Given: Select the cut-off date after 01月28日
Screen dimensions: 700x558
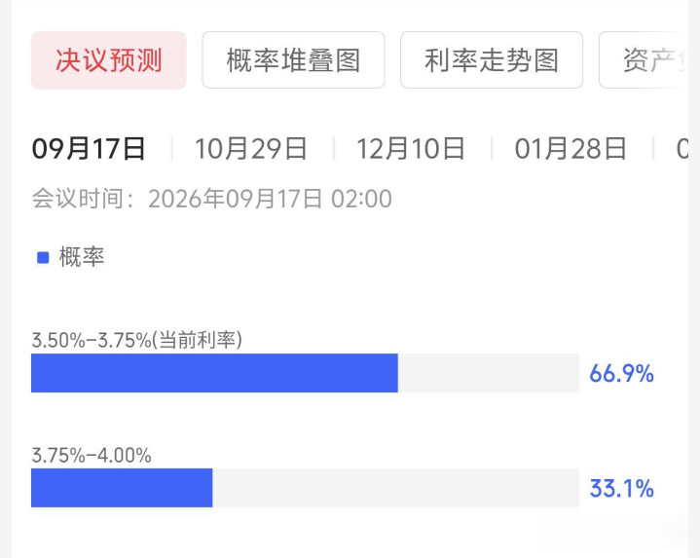Looking at the screenshot, I should pyautogui.click(x=682, y=149).
